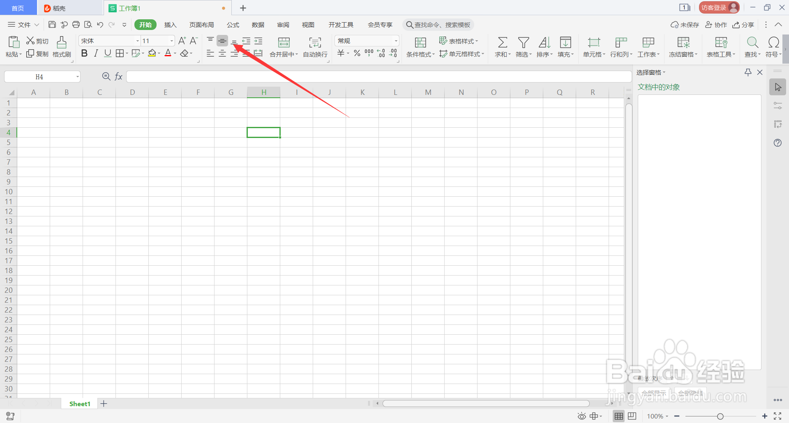The height and width of the screenshot is (423, 789).
Task: Open font name dropdown 宋体
Action: tap(138, 41)
